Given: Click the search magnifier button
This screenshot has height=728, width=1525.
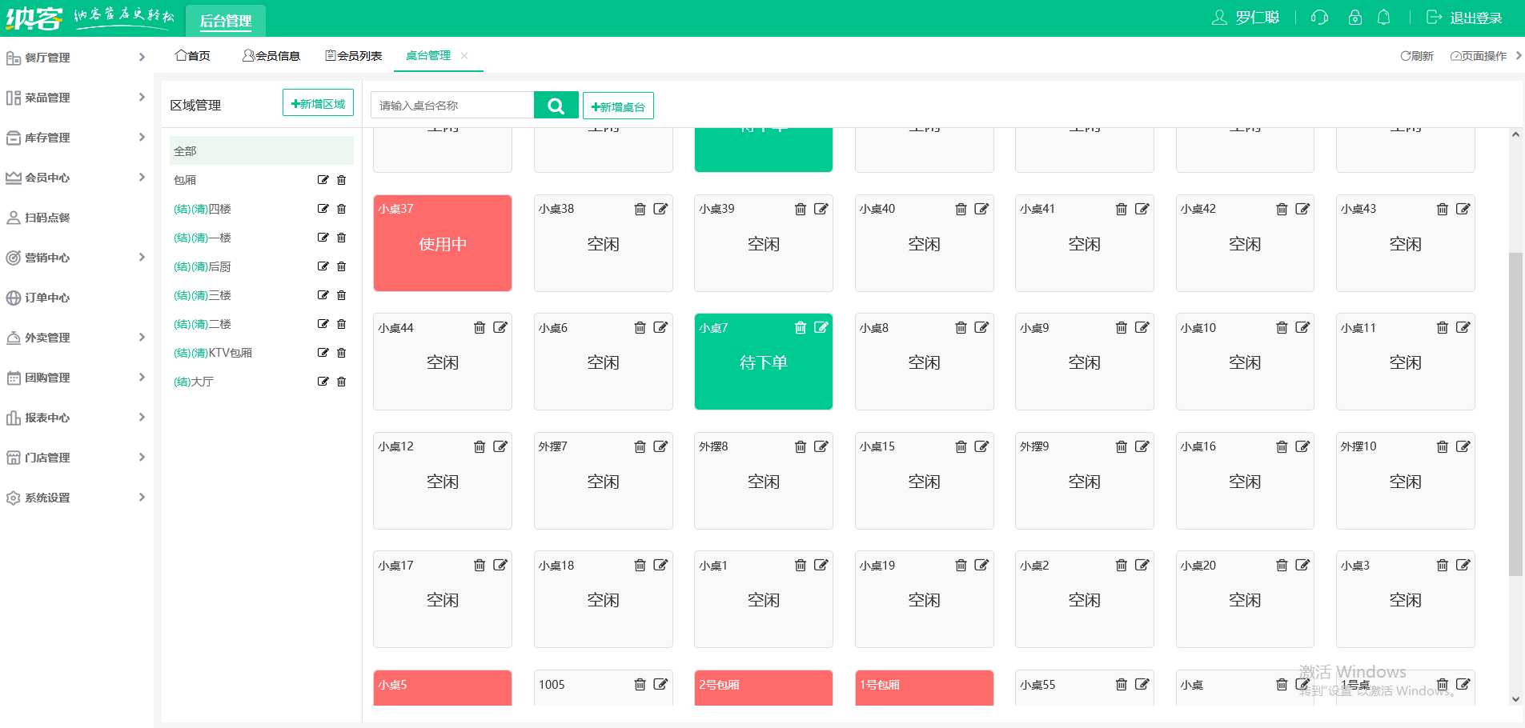Looking at the screenshot, I should [x=556, y=105].
